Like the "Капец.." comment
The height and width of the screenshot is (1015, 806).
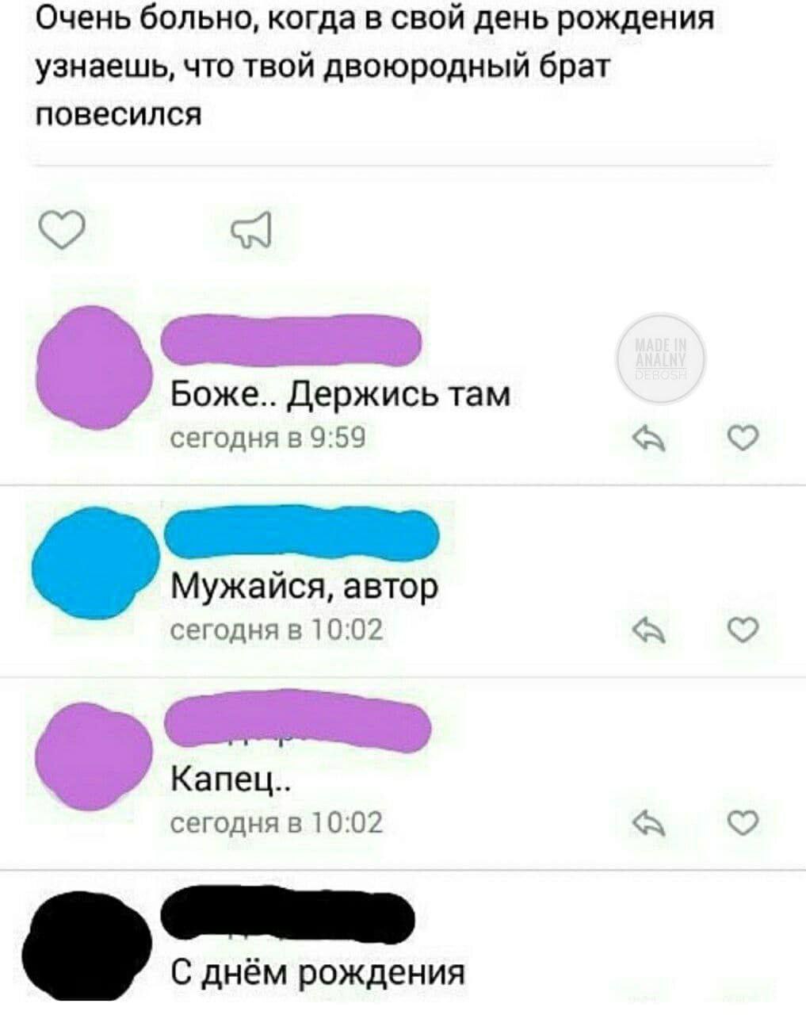[743, 824]
